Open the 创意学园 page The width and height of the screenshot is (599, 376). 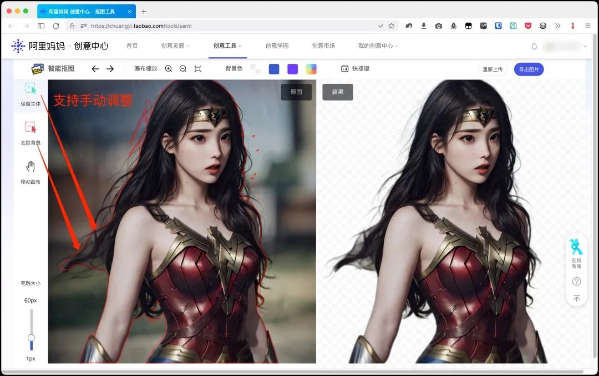pyautogui.click(x=277, y=46)
